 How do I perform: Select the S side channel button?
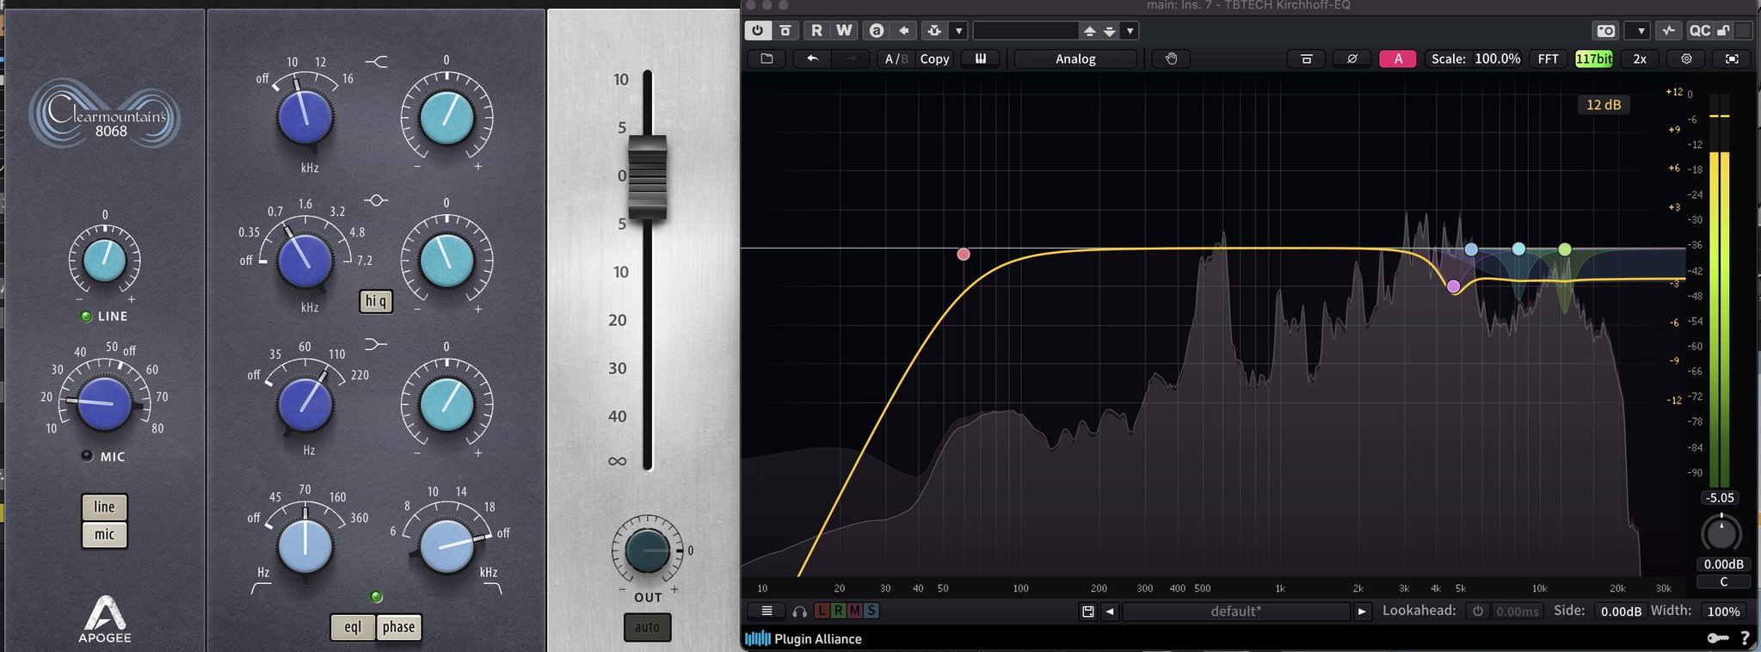[871, 611]
